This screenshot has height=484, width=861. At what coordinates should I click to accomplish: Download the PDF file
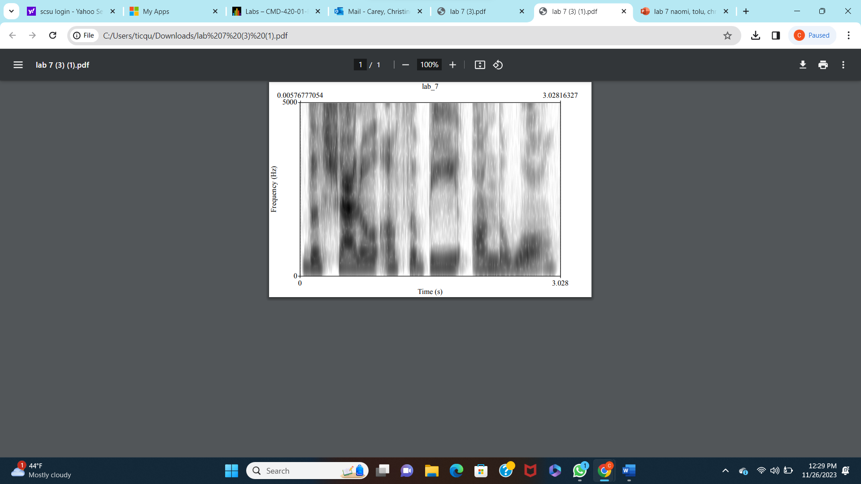(x=803, y=65)
